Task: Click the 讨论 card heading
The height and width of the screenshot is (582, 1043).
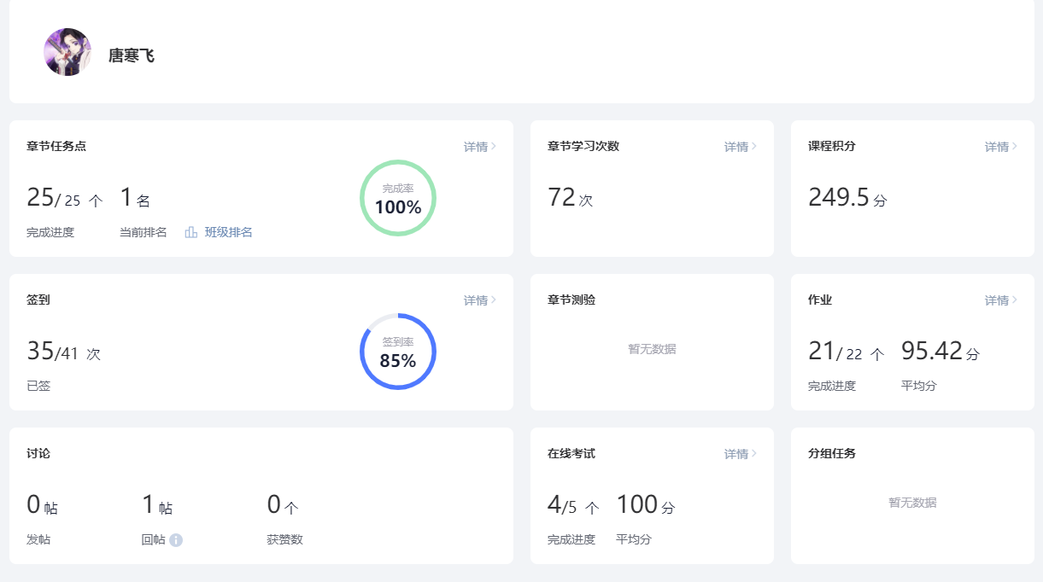Action: (x=38, y=453)
